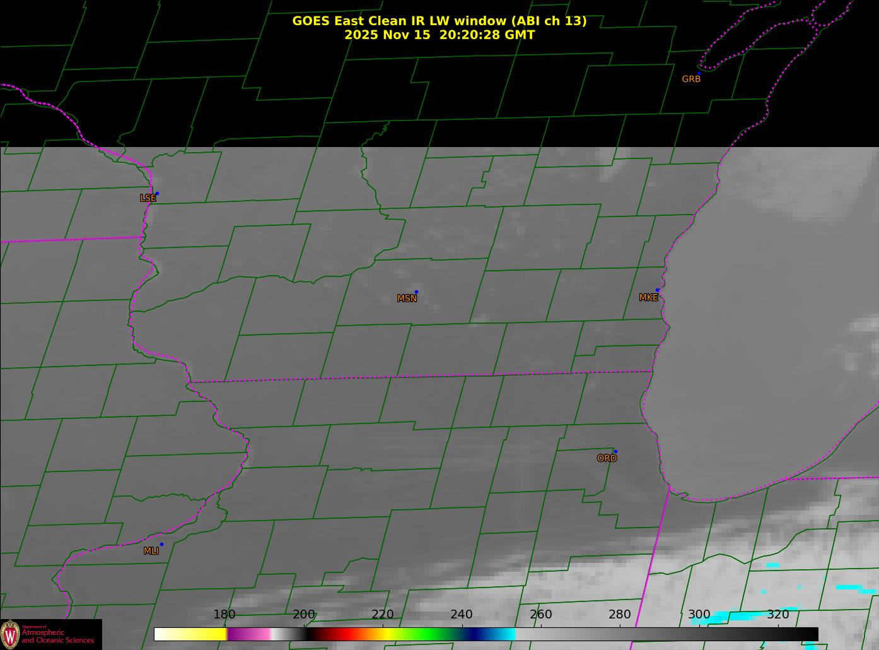The image size is (879, 650).
Task: Click the blue dot at MSN station
Action: point(416,292)
